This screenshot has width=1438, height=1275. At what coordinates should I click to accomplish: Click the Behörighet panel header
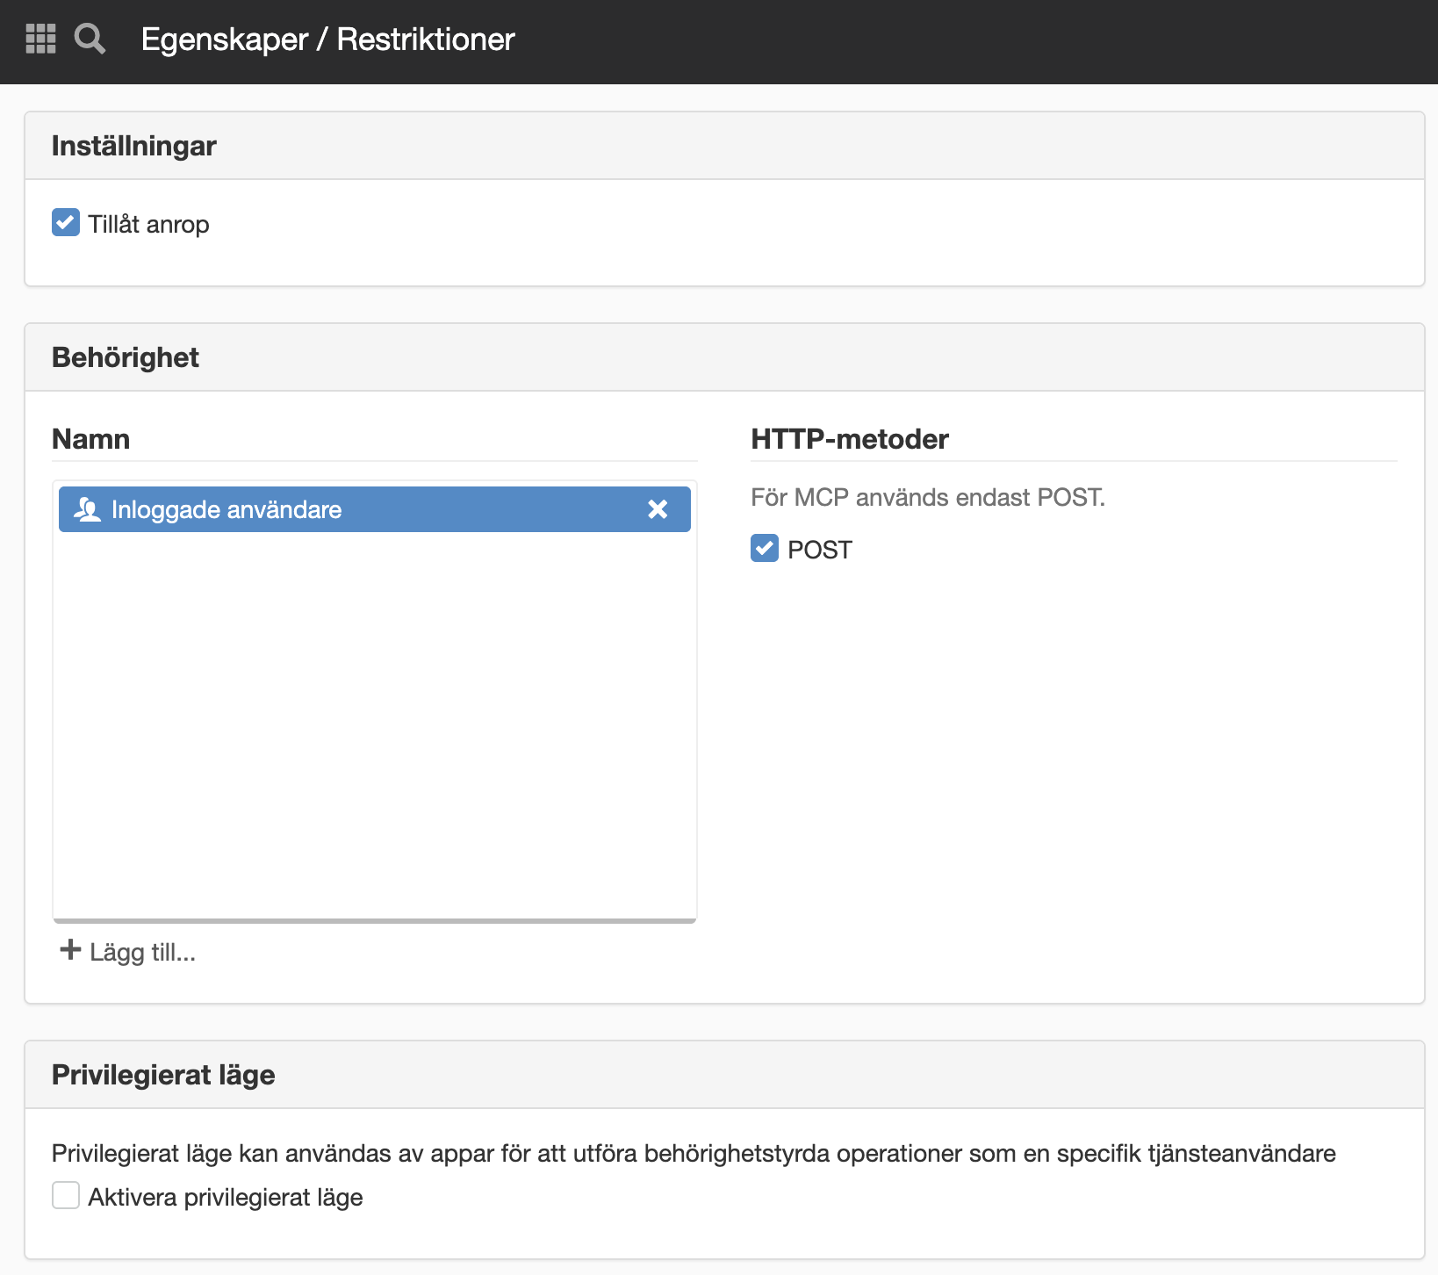click(724, 357)
